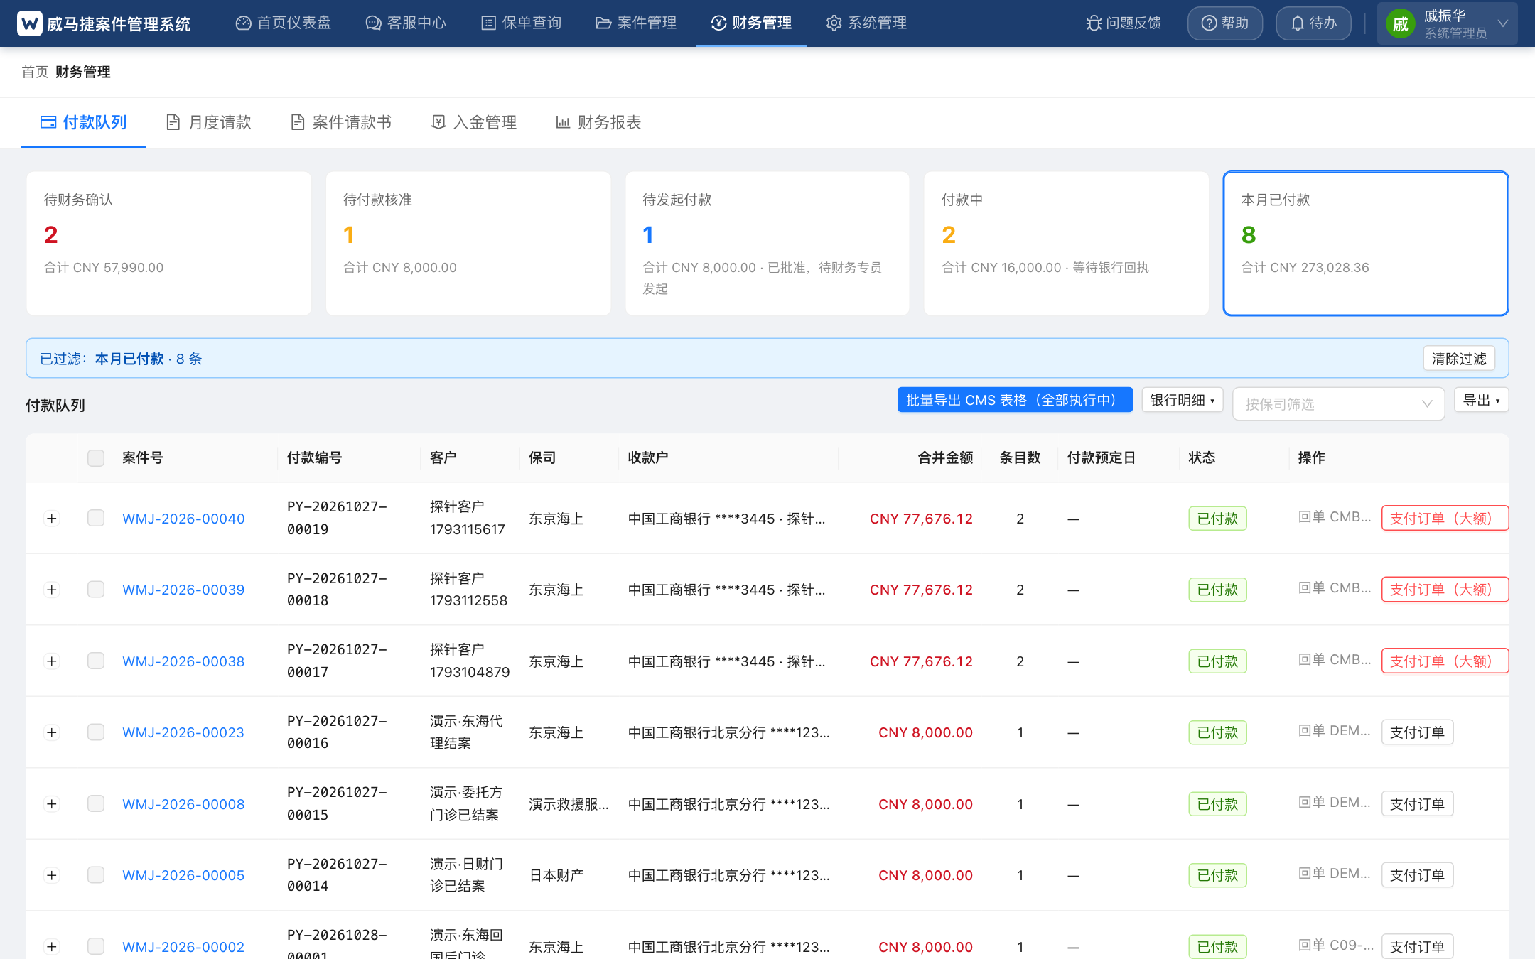Open 系统管理 gear icon

[x=834, y=23]
